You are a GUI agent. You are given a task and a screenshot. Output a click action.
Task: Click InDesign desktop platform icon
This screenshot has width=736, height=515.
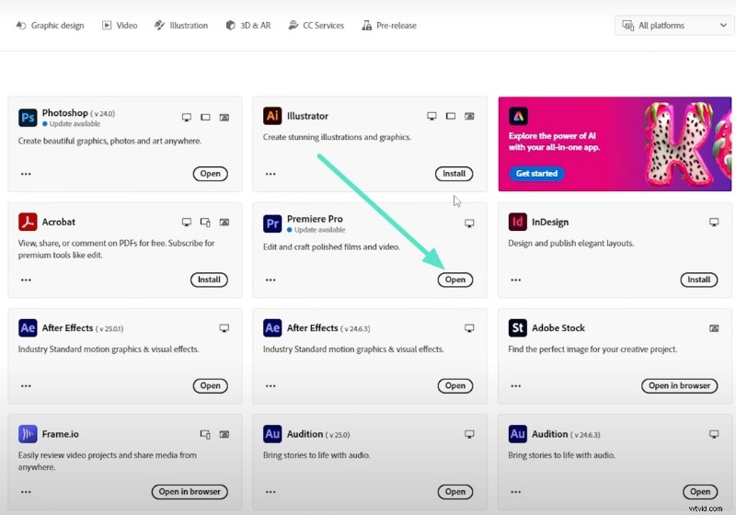point(714,222)
